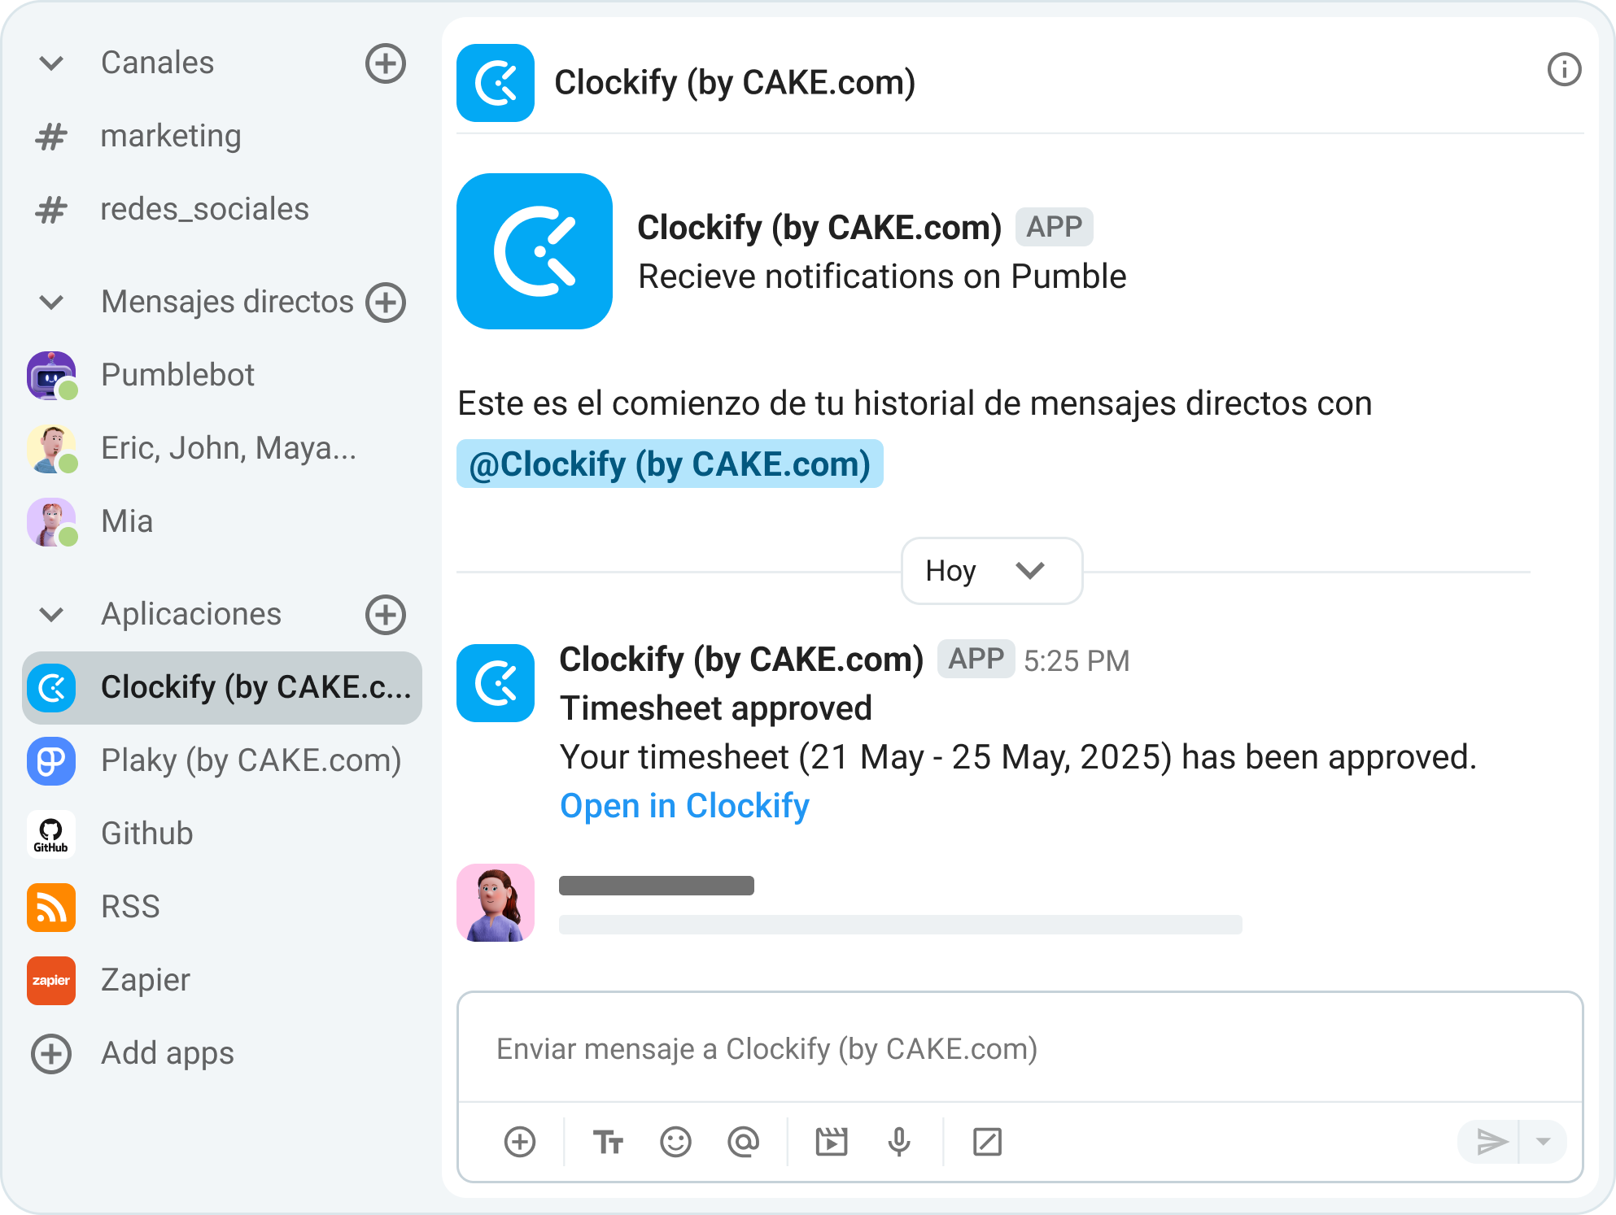Select the Github app in the sidebar
The image size is (1616, 1215).
coord(146,834)
